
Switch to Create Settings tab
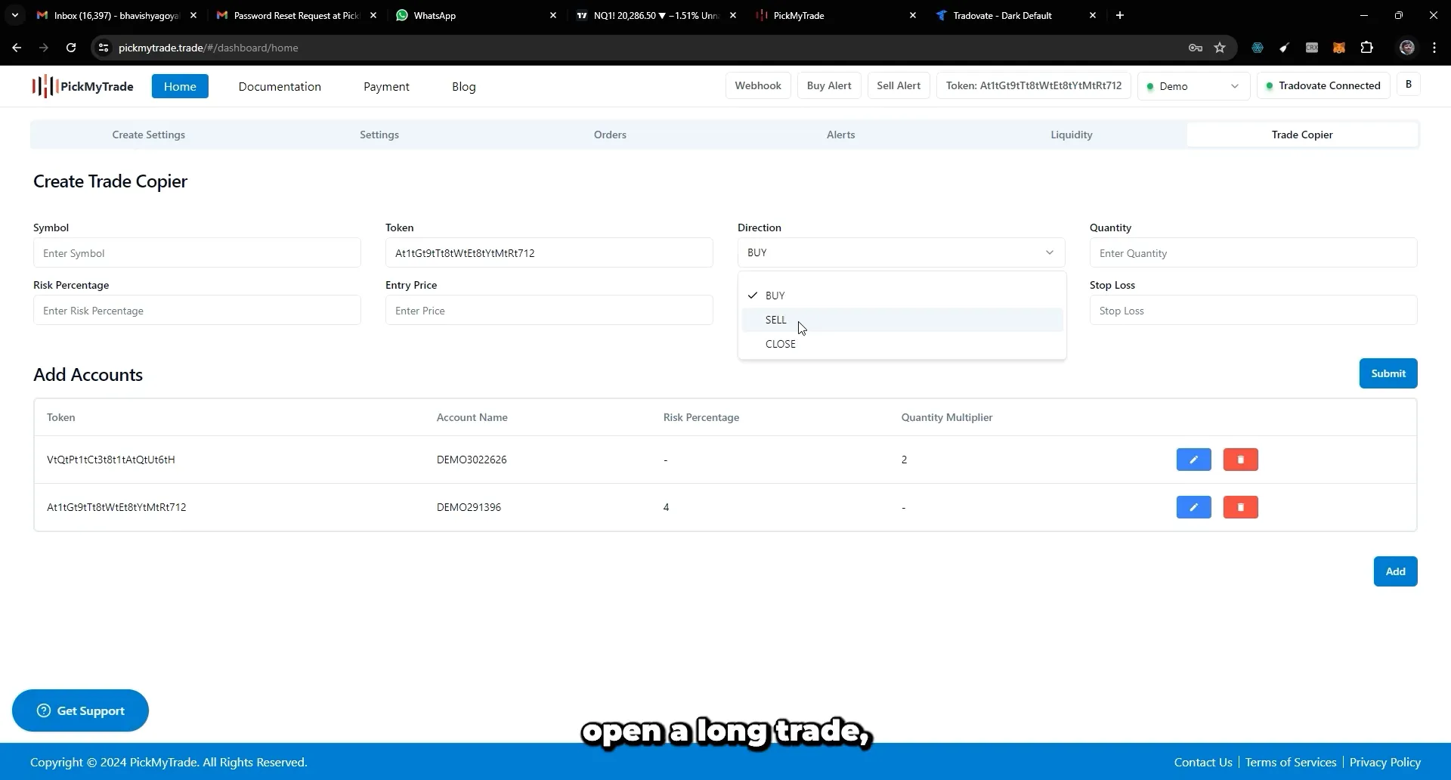click(149, 135)
